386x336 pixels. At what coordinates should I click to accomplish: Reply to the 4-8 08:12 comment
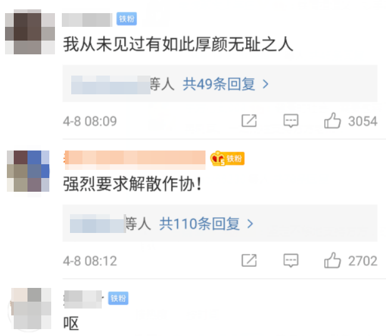pos(290,260)
